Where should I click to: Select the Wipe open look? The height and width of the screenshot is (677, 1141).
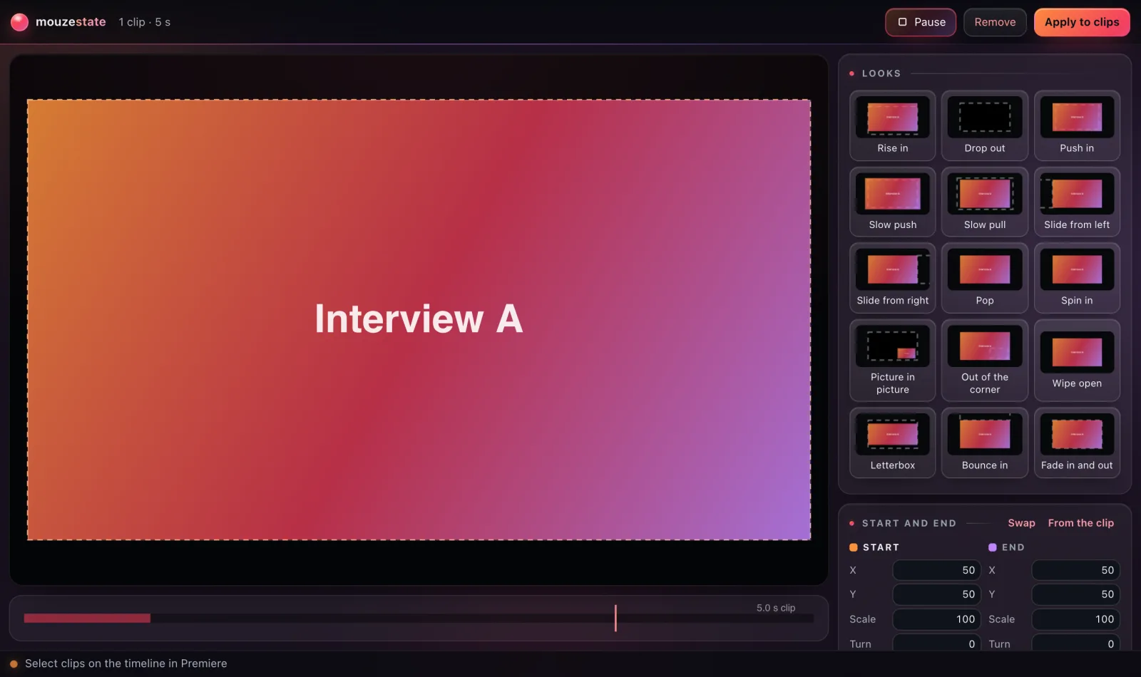[x=1077, y=361]
